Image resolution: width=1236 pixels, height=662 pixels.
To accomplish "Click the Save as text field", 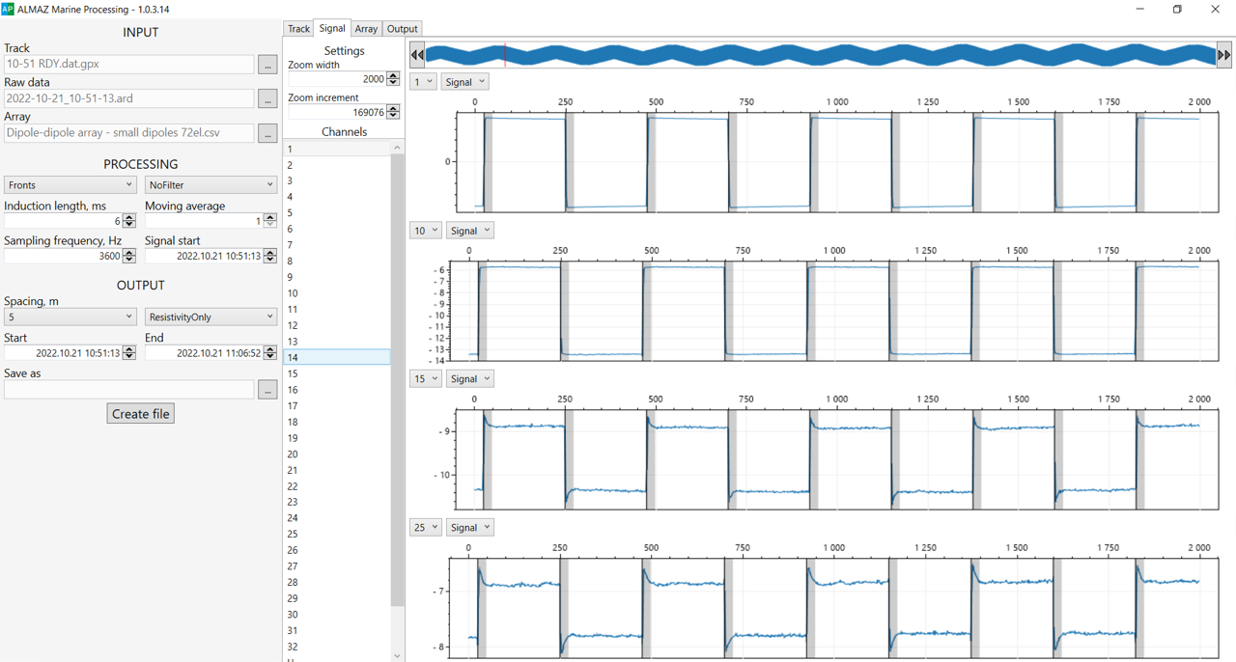I will pyautogui.click(x=129, y=390).
